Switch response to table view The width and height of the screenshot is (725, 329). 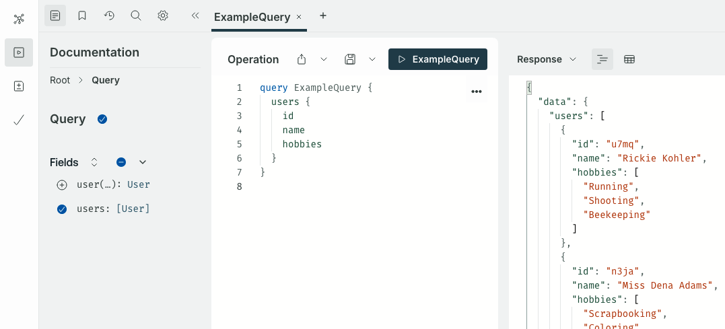[629, 59]
